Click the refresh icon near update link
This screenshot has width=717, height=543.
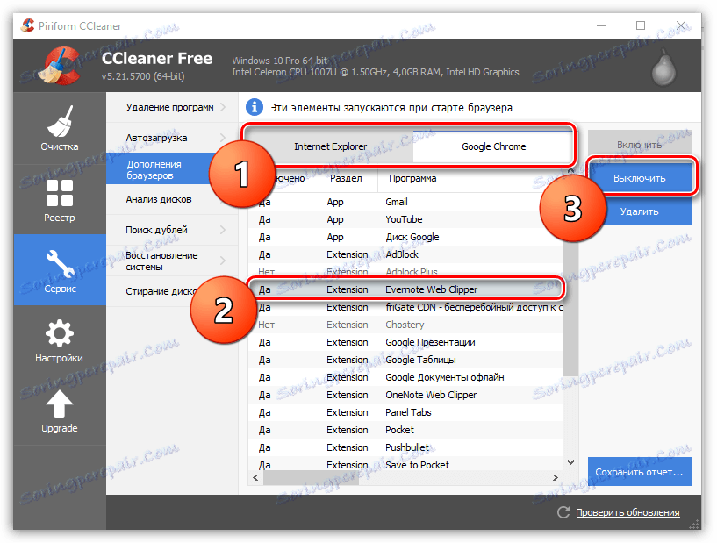tap(563, 512)
